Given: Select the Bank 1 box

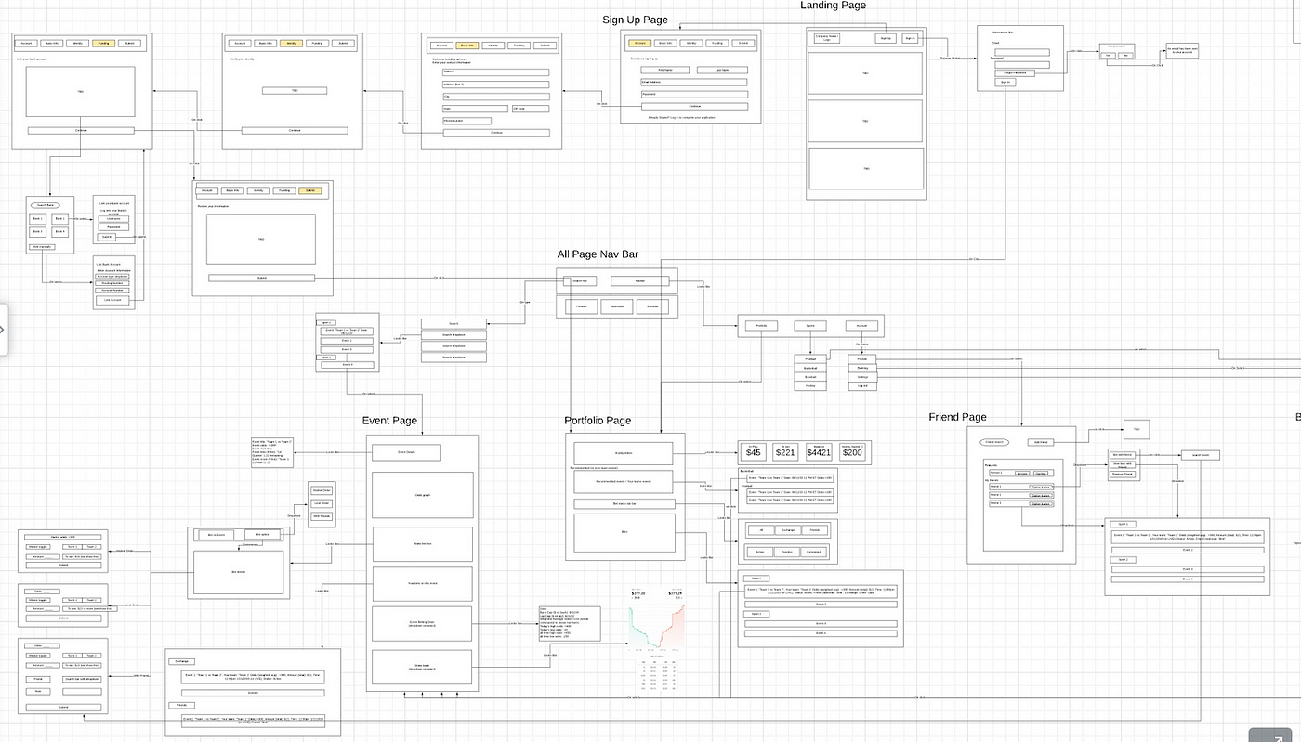Looking at the screenshot, I should 37,219.
